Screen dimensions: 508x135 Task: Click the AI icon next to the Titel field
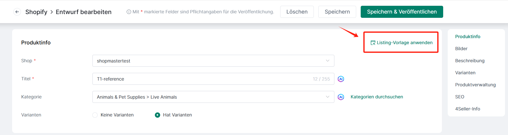(x=341, y=79)
